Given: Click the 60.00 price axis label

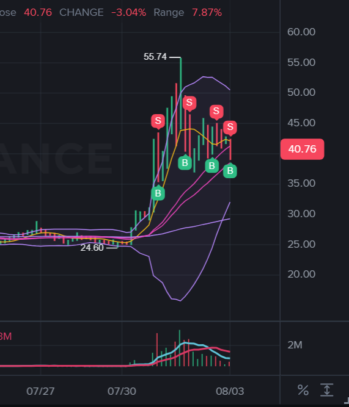Looking at the screenshot, I should click(x=301, y=32).
